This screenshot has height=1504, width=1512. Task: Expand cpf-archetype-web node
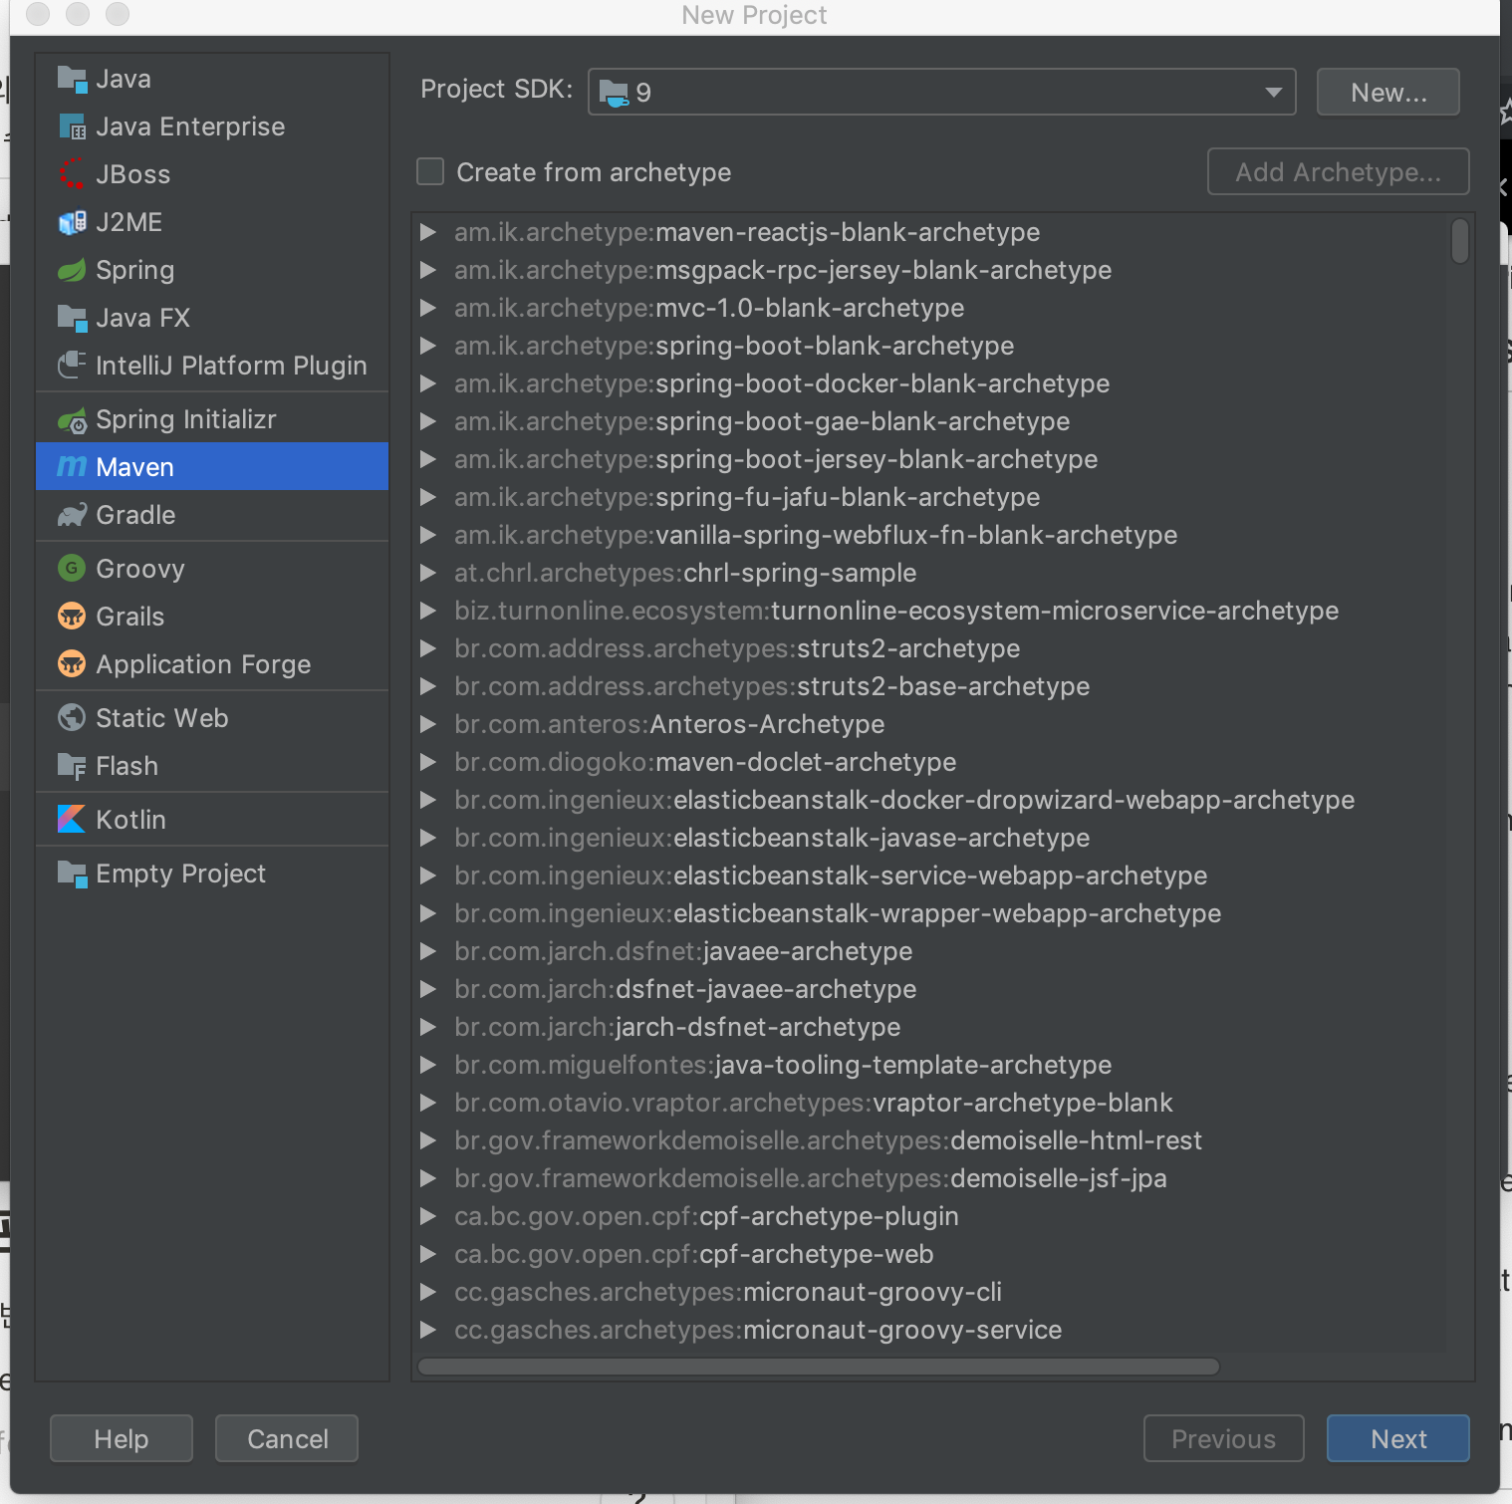(428, 1254)
